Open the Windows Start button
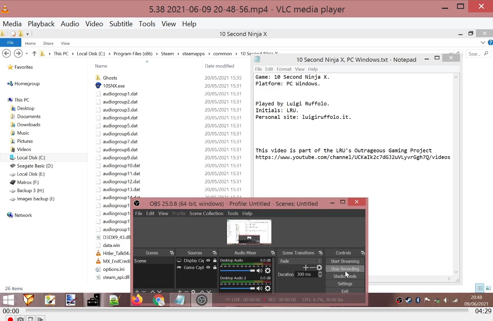 pos(9,300)
